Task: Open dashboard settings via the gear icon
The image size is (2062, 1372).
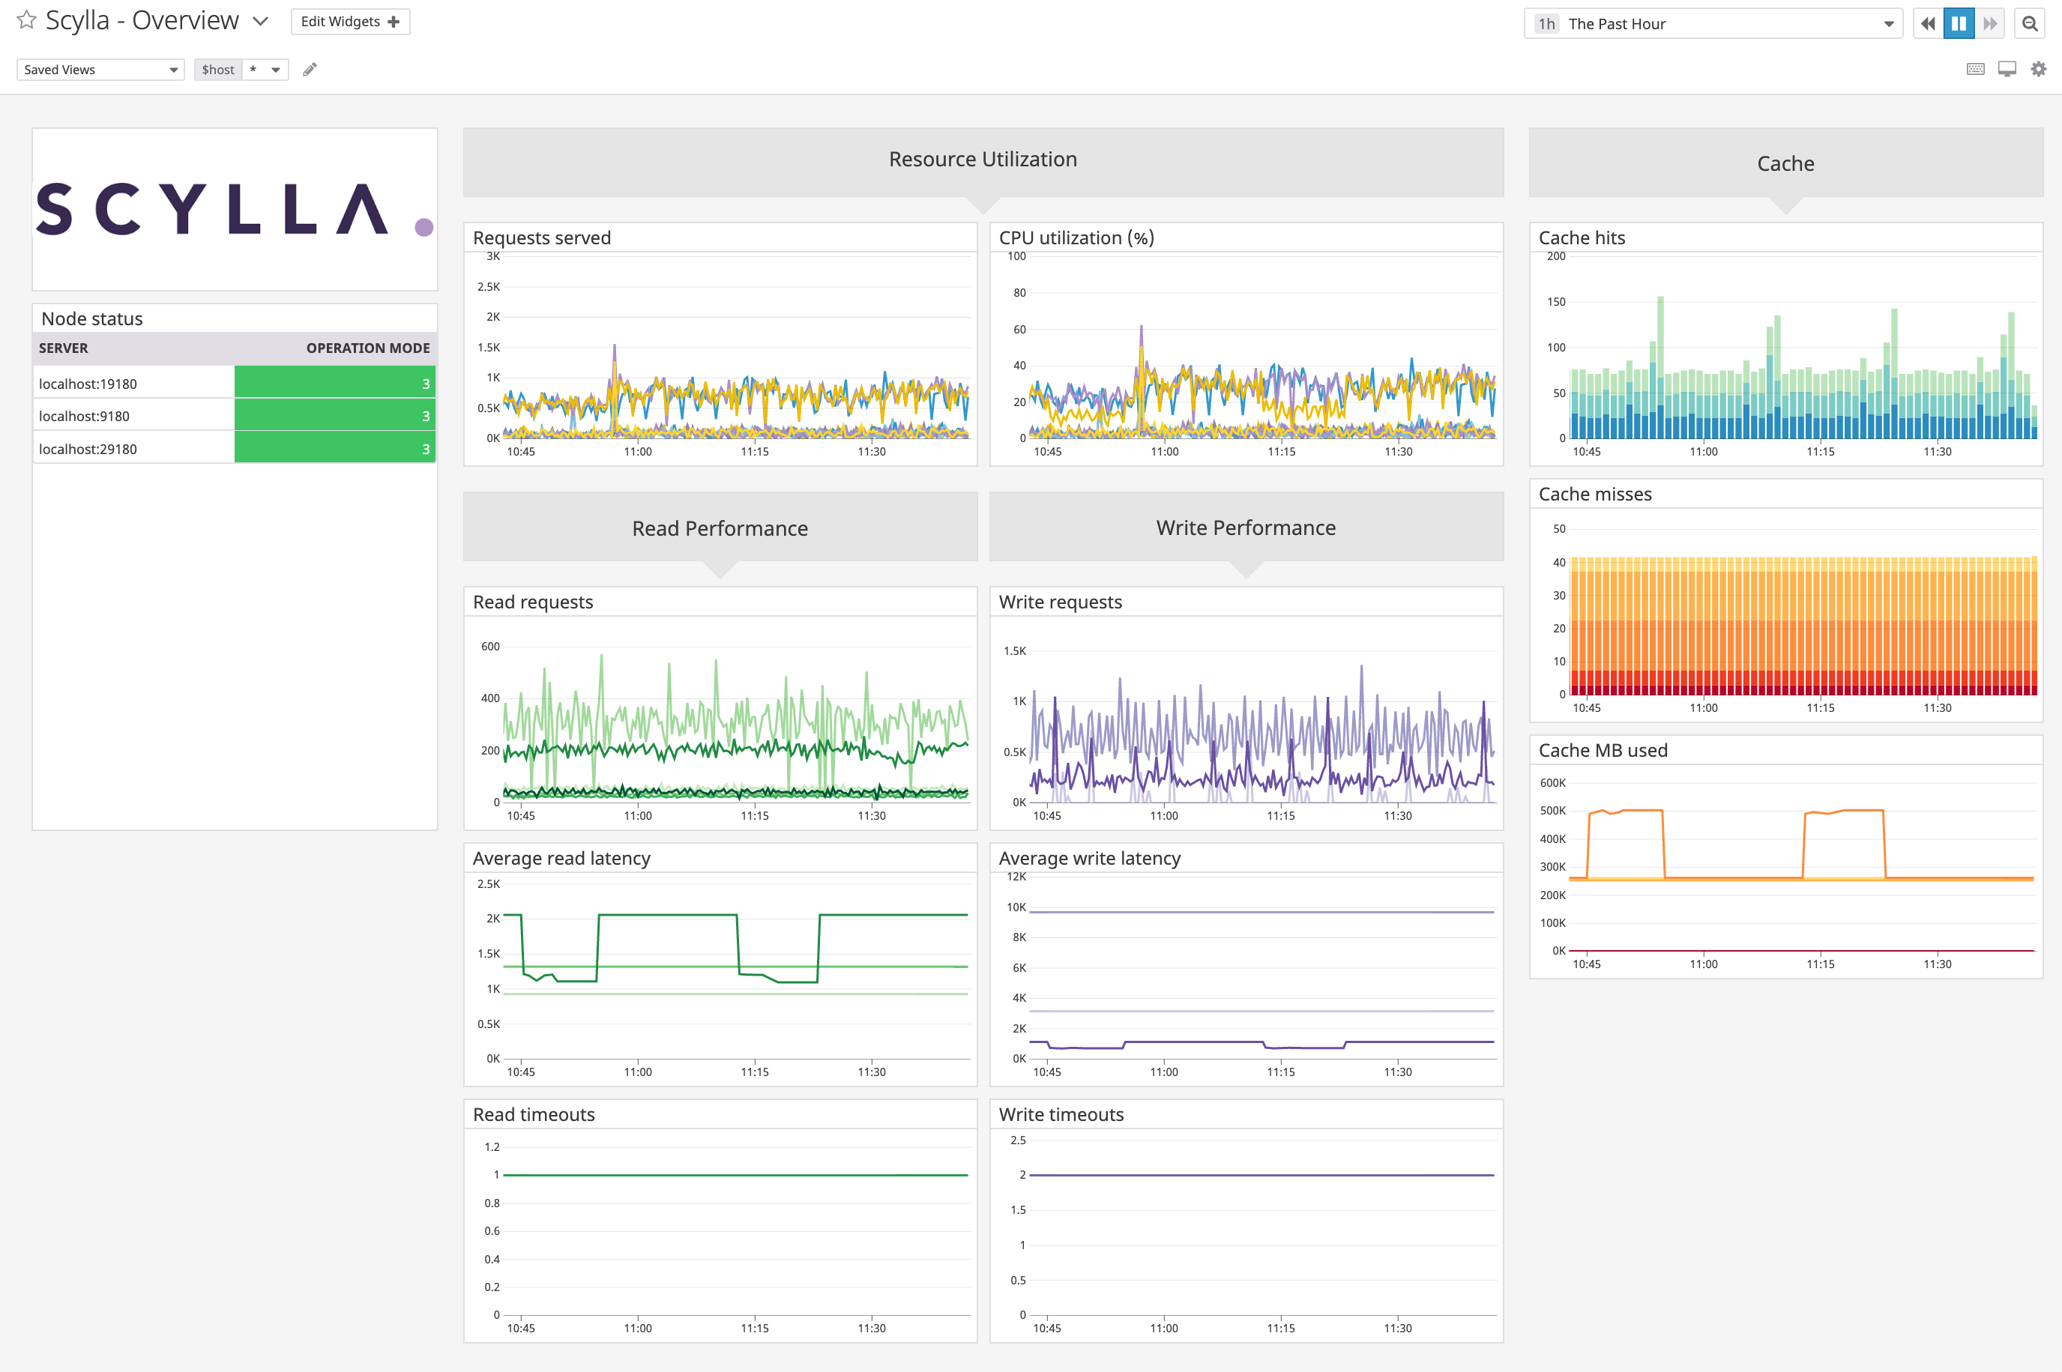Action: point(2040,68)
